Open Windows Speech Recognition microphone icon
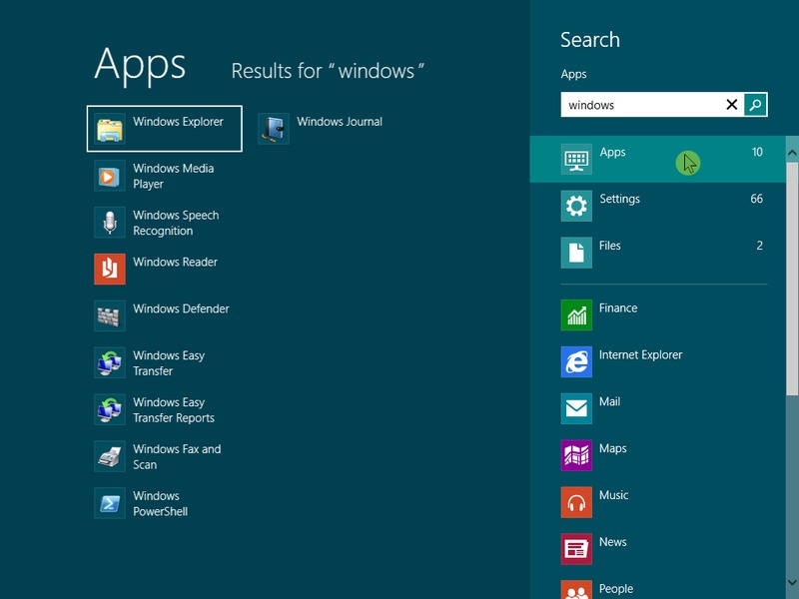Screen dimensions: 799x599 pyautogui.click(x=110, y=223)
